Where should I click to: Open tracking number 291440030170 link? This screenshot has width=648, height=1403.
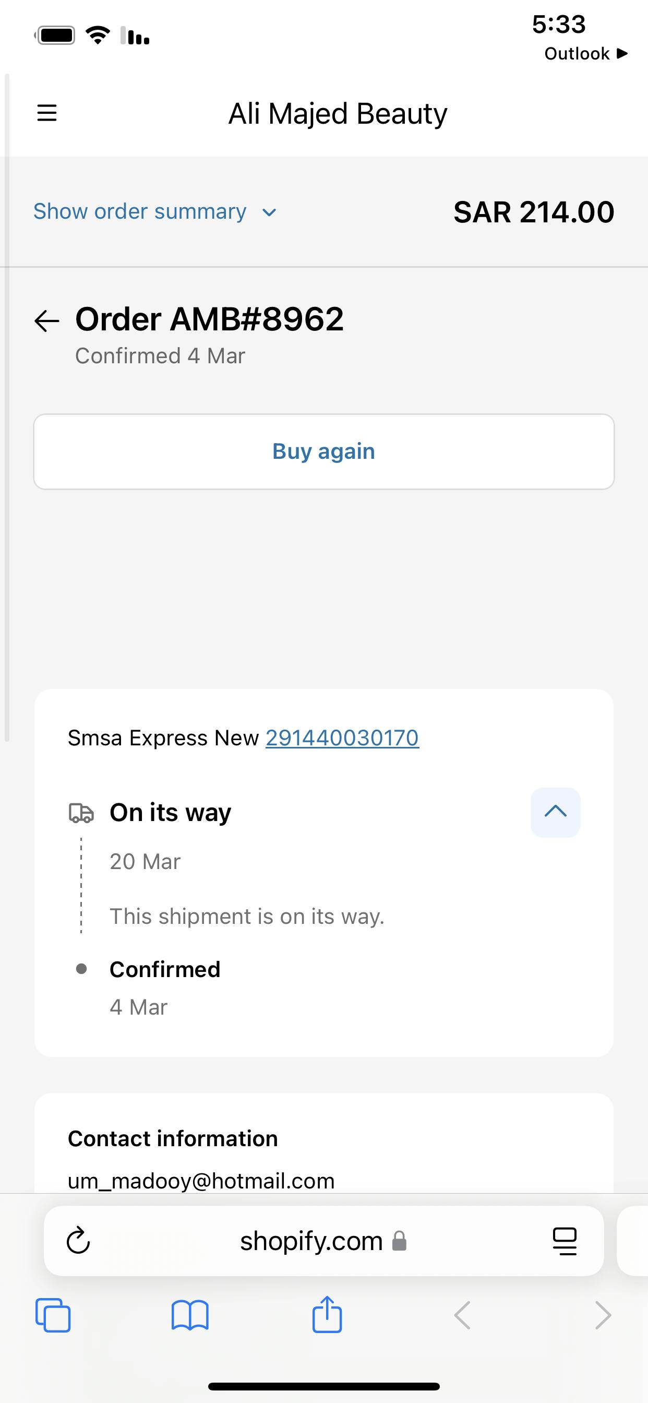pyautogui.click(x=342, y=738)
